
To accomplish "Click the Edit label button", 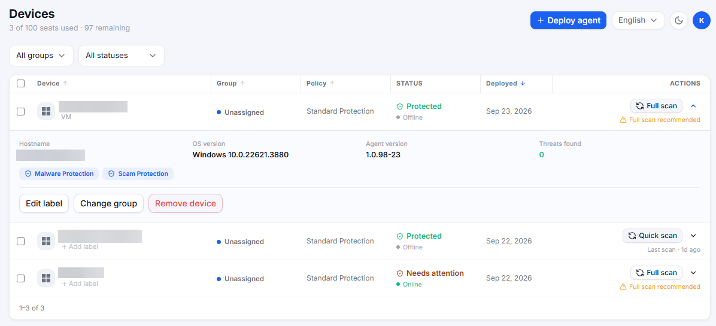I will point(44,203).
